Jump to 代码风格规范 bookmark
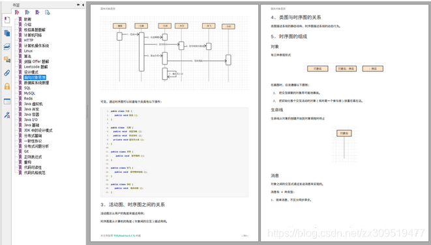This screenshot has width=431, height=245. [x=35, y=173]
